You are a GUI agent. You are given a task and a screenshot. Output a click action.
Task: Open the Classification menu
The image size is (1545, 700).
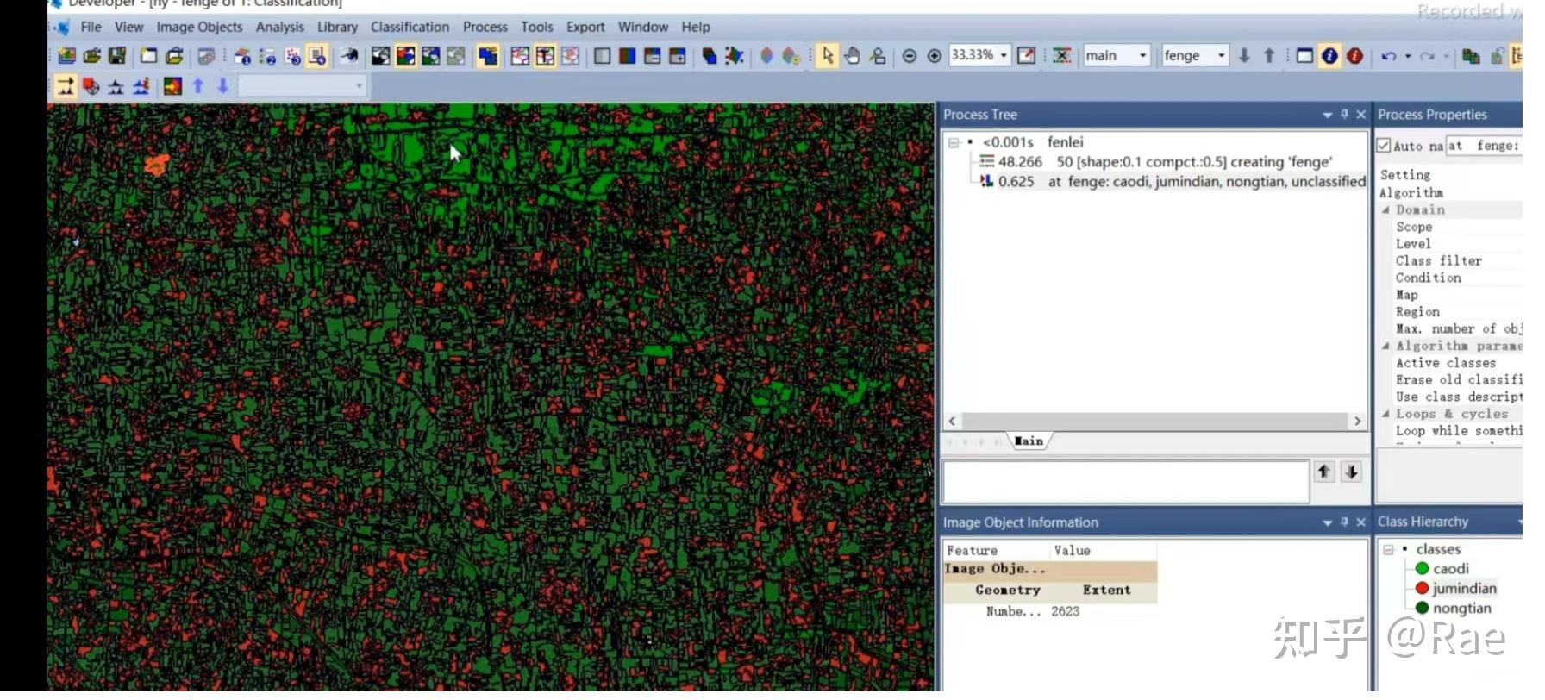coord(410,27)
